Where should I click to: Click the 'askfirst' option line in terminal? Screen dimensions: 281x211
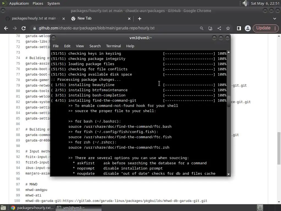[140, 163]
